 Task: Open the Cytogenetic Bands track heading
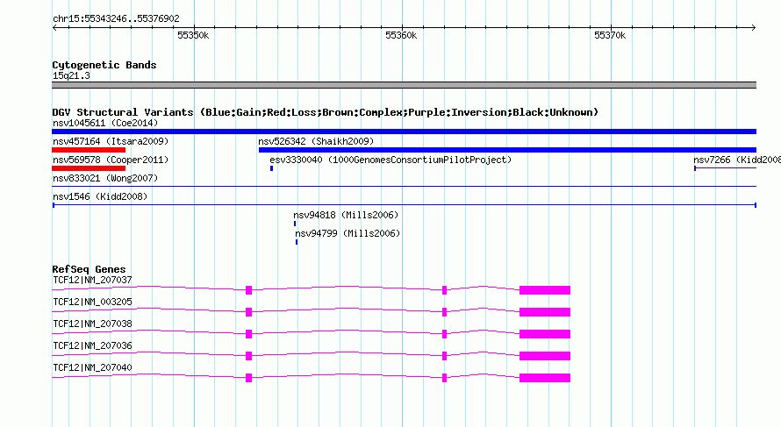coord(104,65)
